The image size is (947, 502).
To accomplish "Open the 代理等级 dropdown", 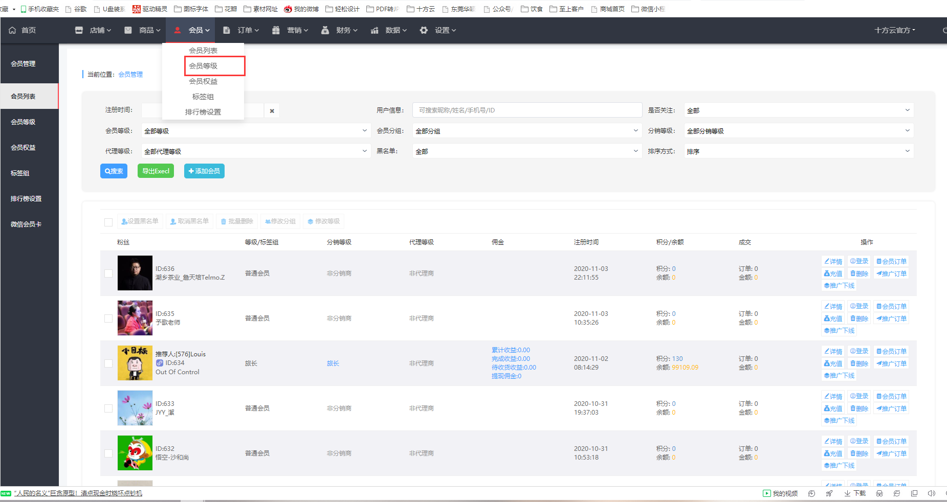I will [x=256, y=151].
